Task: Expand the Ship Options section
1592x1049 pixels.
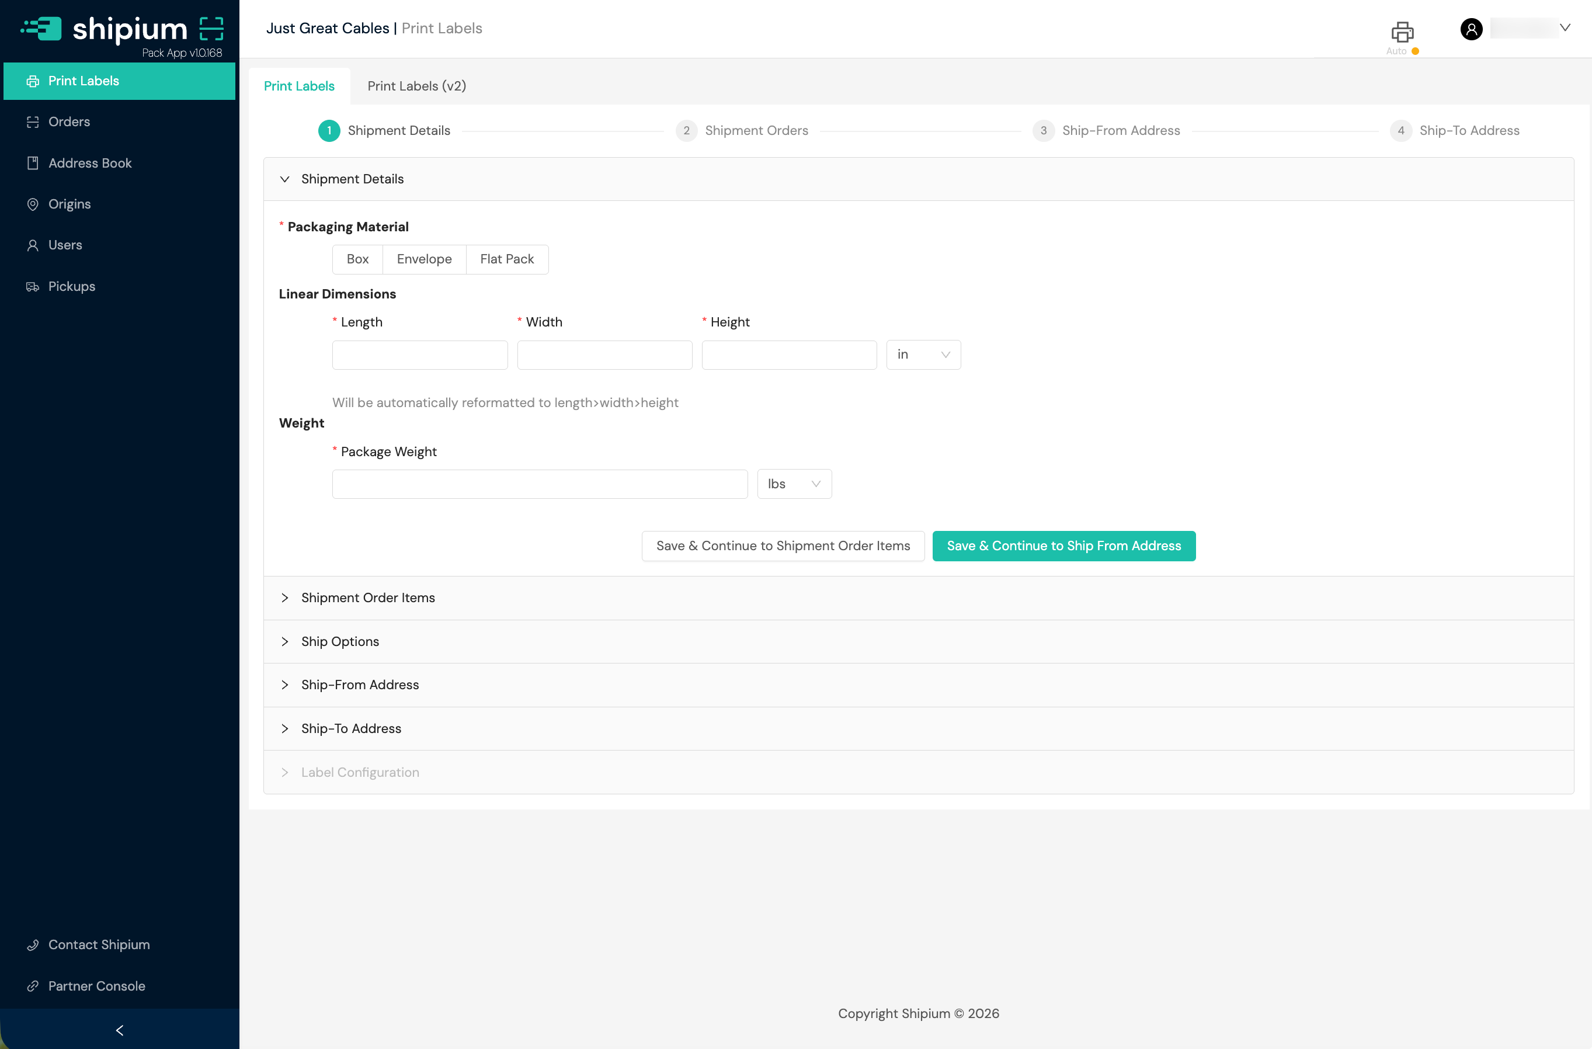Action: click(x=340, y=641)
